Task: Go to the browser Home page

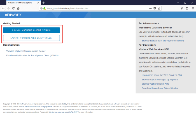Action: 18,8
